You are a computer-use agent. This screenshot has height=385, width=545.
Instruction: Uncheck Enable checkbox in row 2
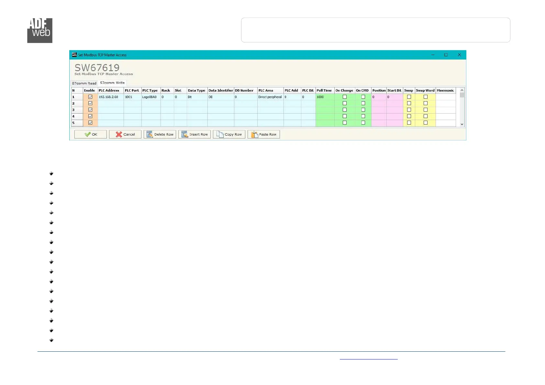point(90,103)
